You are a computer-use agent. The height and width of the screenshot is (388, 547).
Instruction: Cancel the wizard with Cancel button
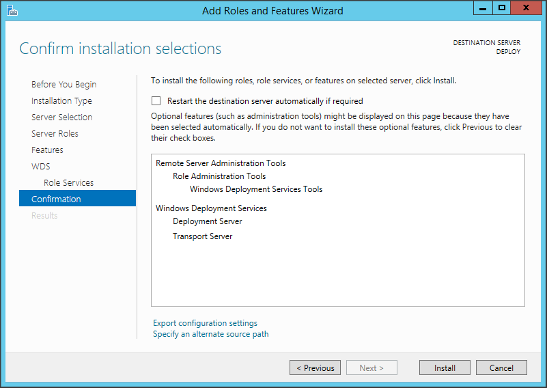[x=501, y=368]
